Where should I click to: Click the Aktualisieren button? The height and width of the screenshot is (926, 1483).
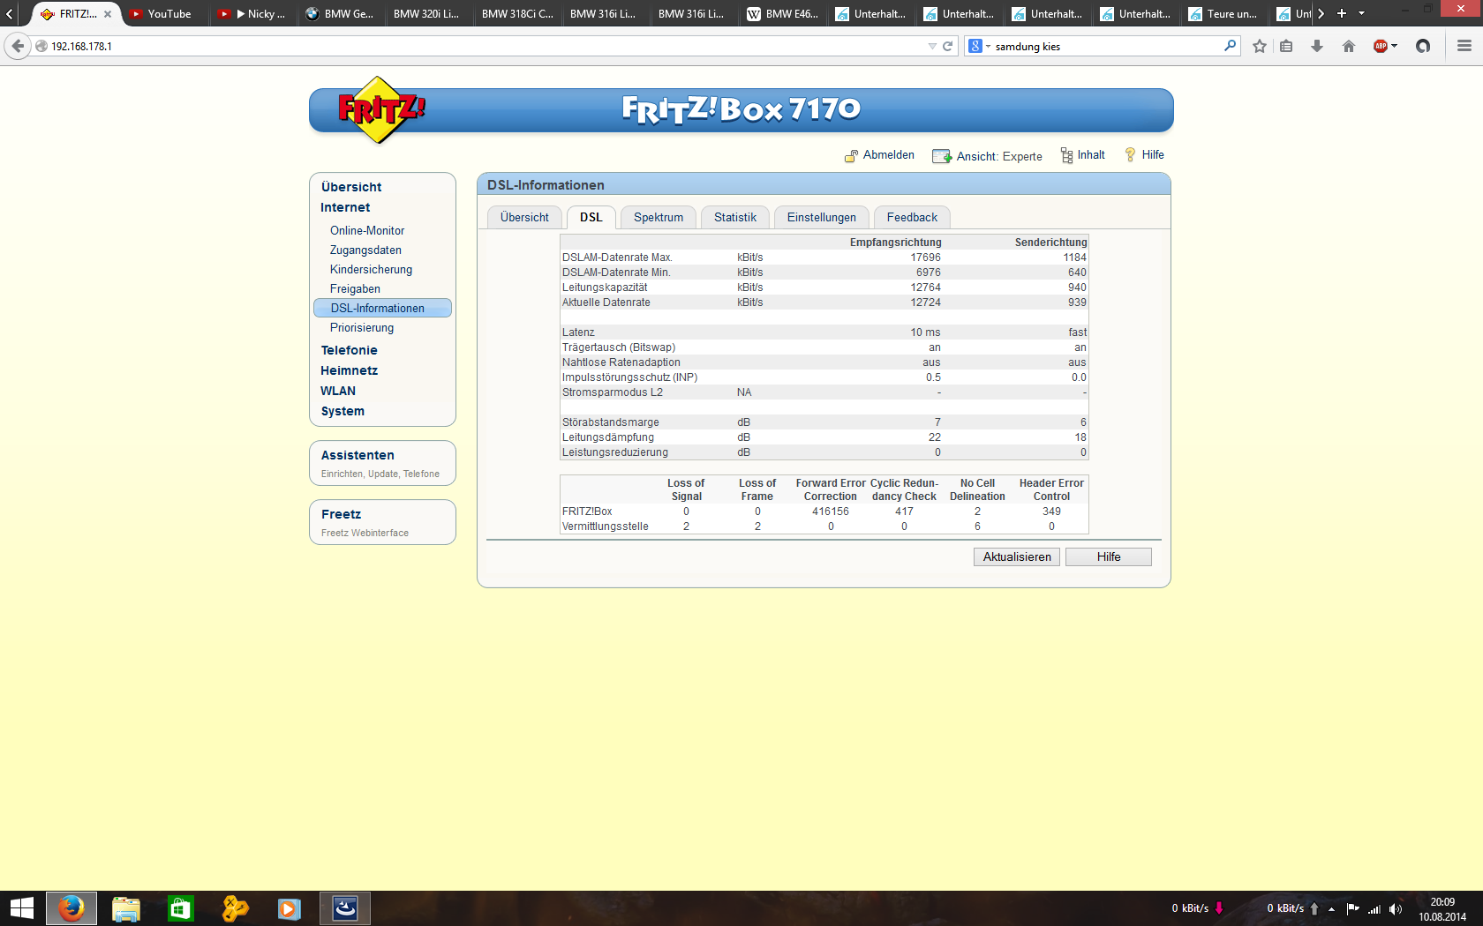tap(1017, 556)
